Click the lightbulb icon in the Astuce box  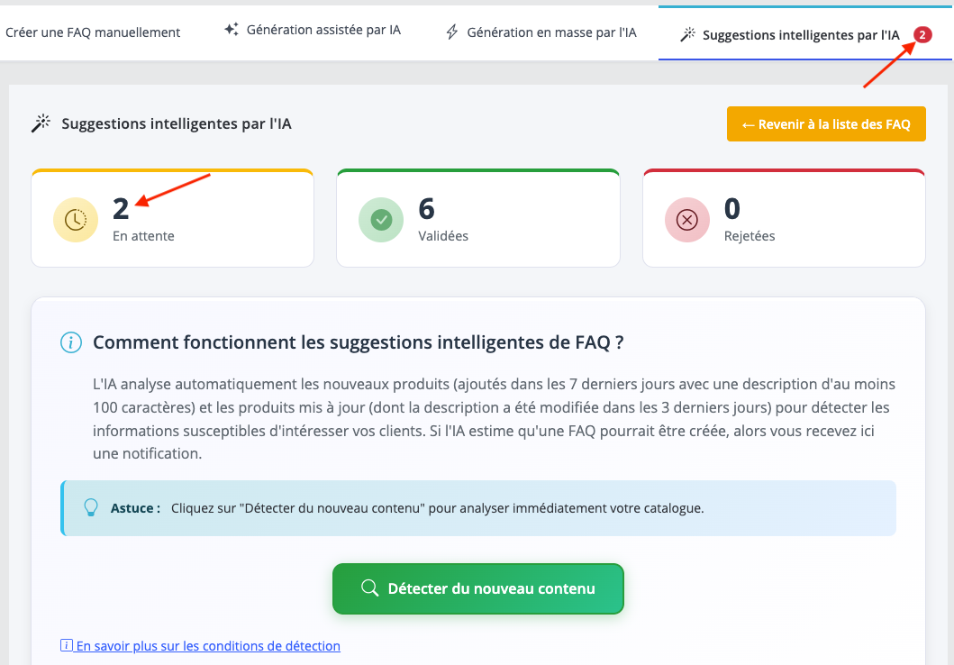click(x=90, y=507)
